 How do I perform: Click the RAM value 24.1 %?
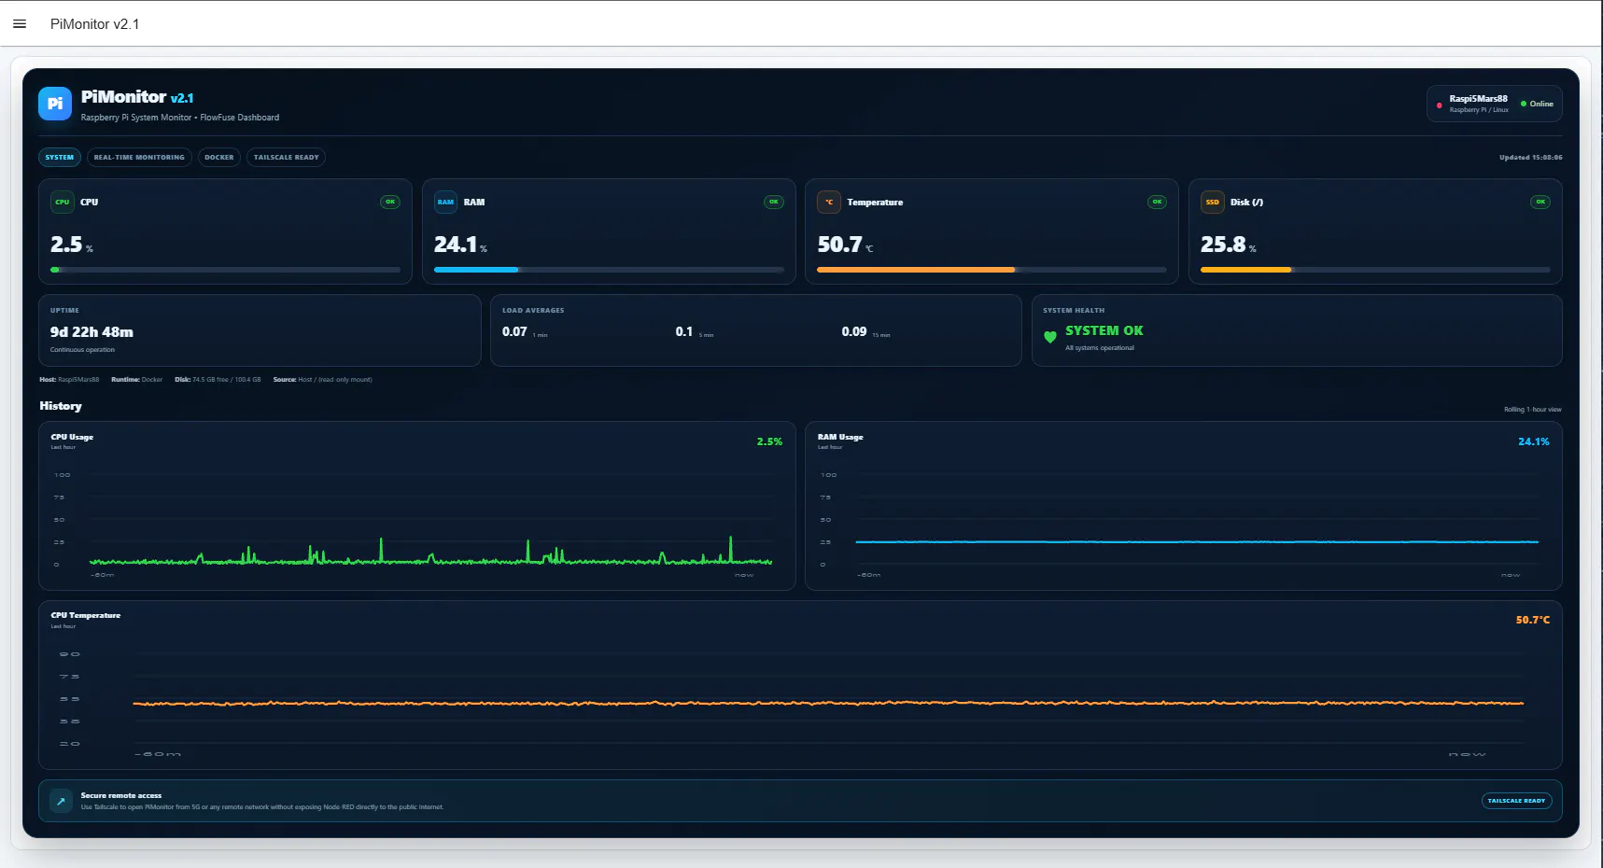pos(460,245)
